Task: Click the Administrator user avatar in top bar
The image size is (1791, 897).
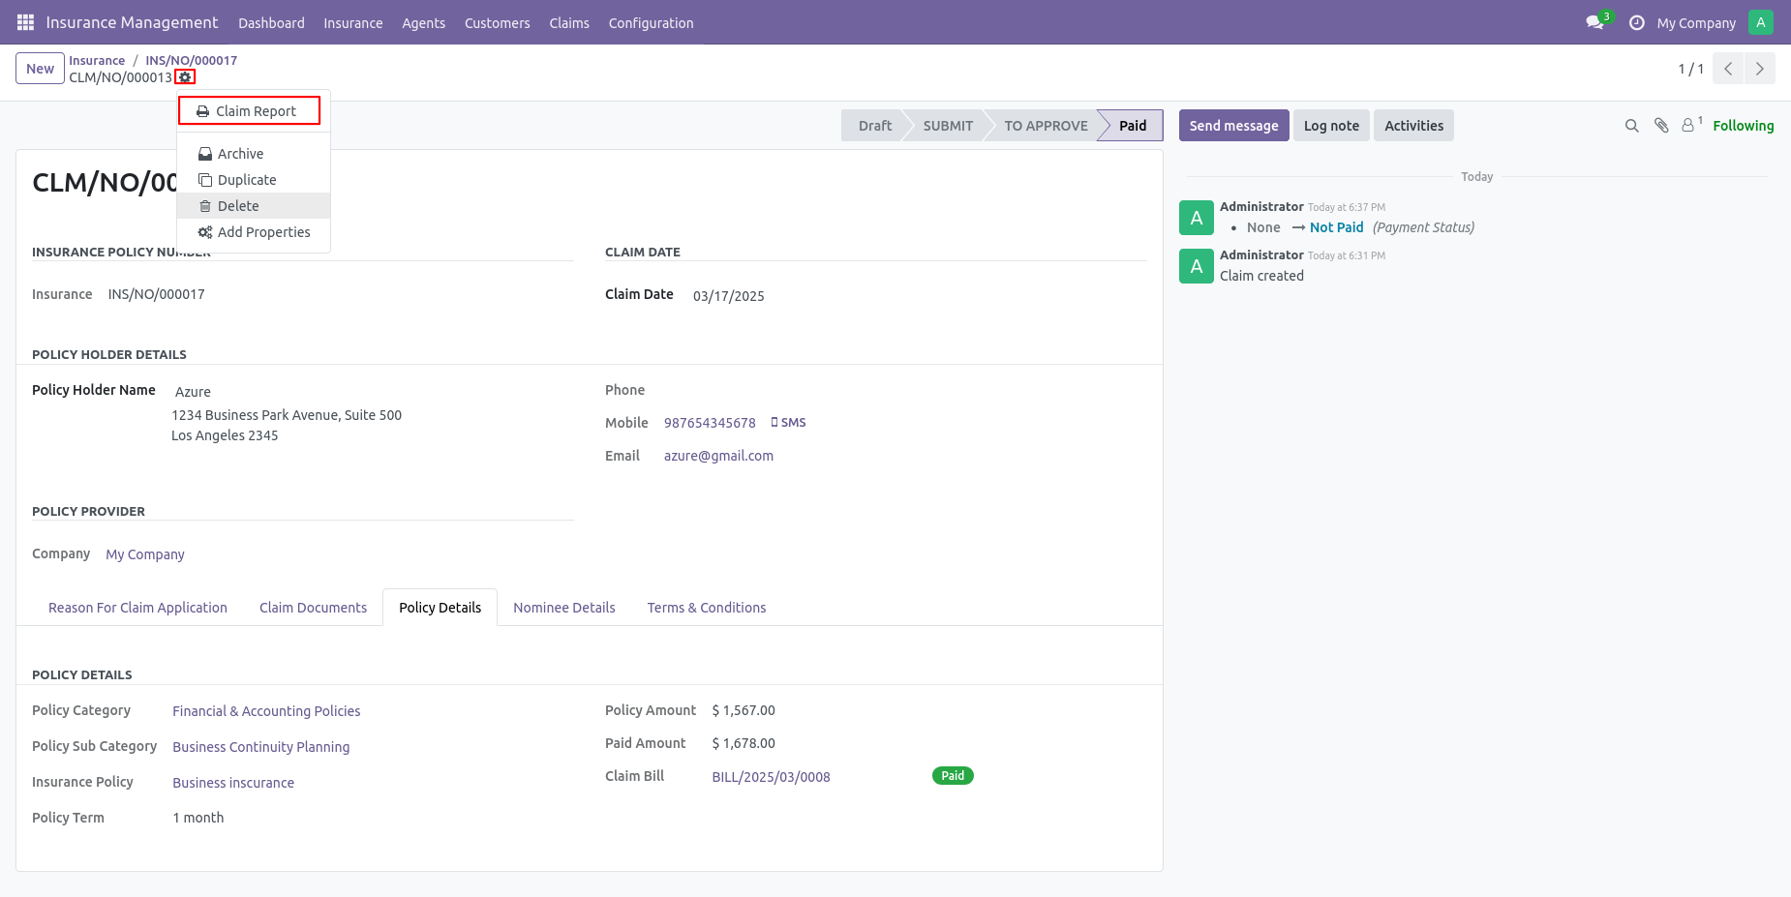Action: 1761,22
